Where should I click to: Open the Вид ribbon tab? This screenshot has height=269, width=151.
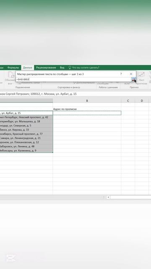(x=62, y=68)
